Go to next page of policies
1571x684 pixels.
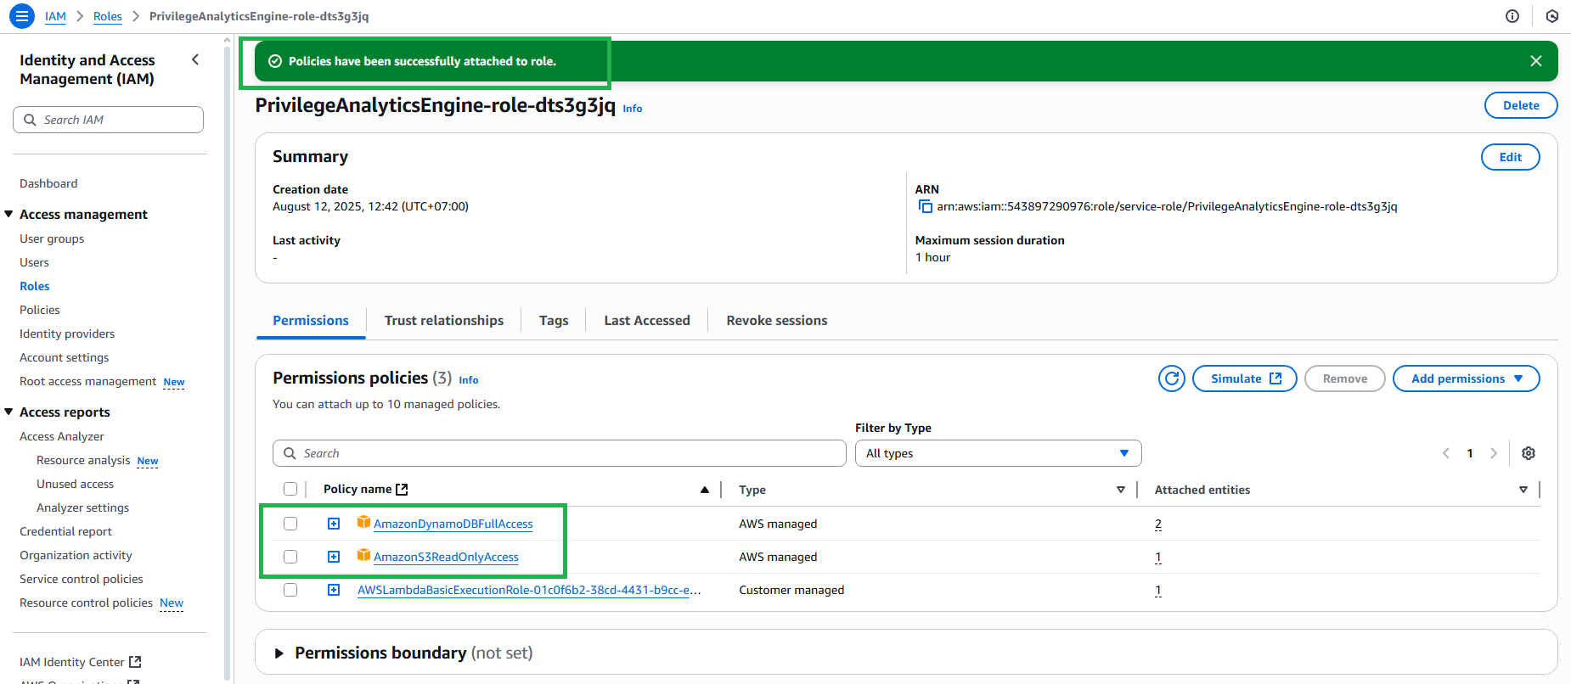click(1494, 453)
